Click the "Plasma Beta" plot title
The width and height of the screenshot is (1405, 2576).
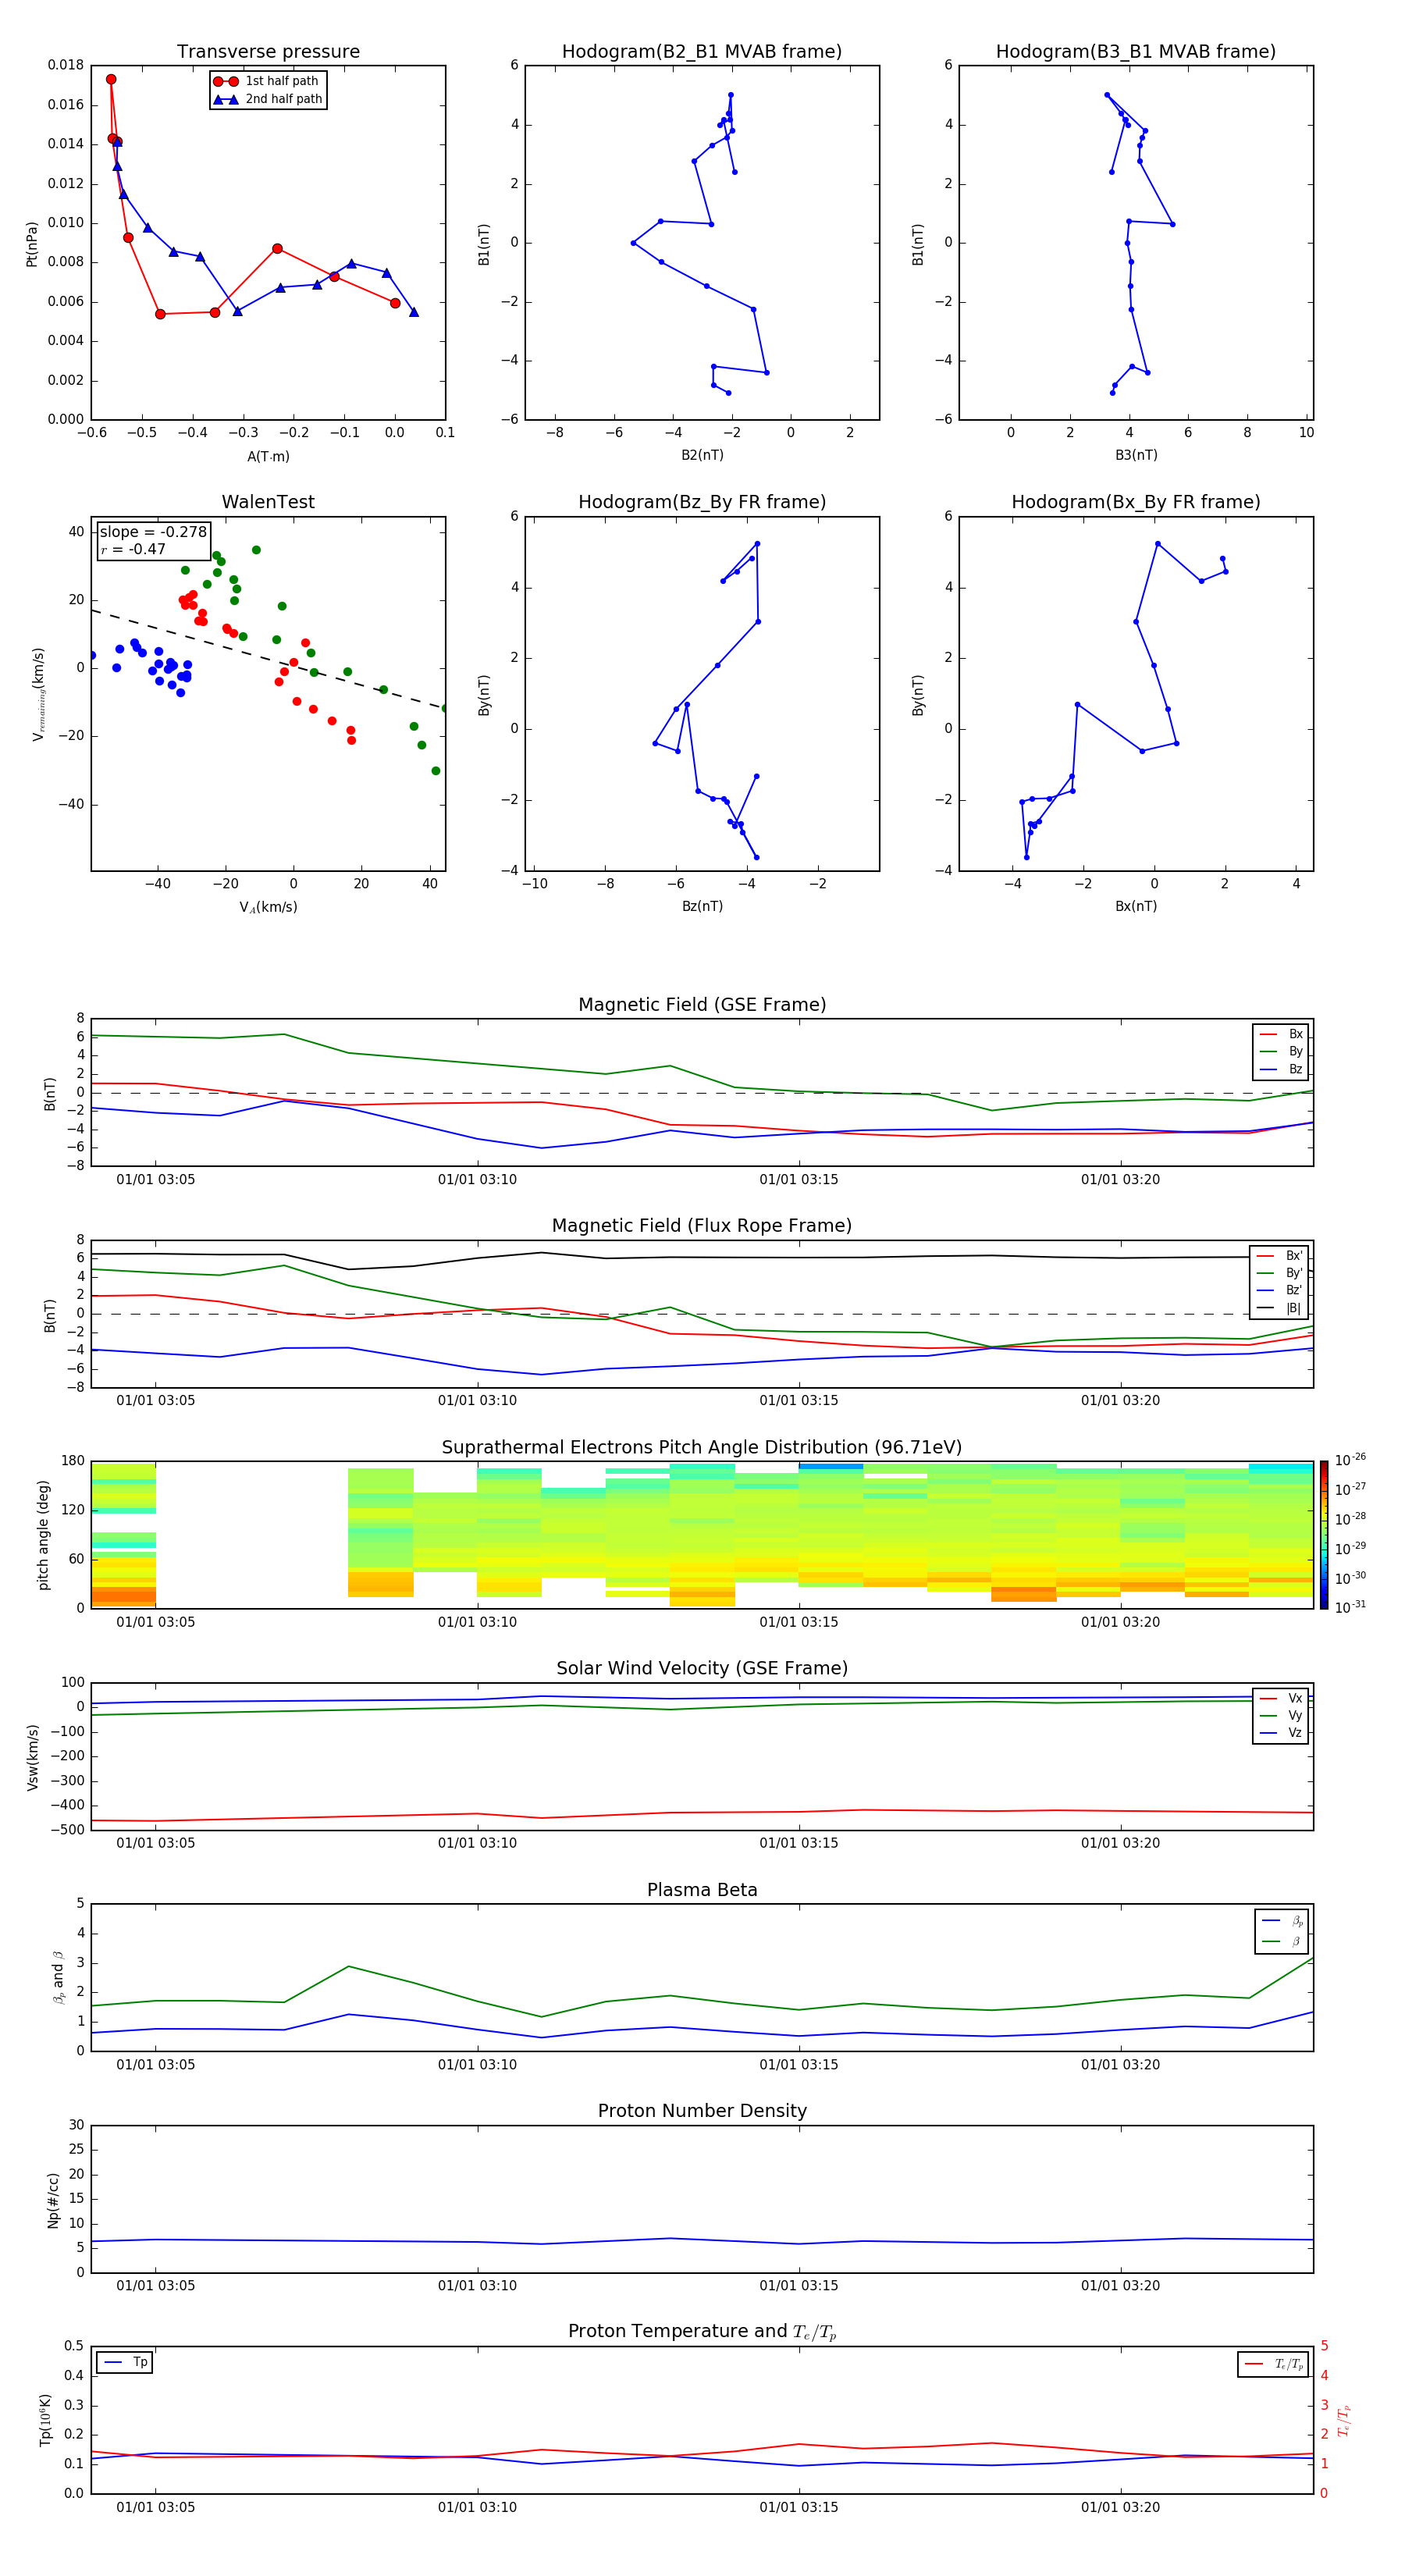[x=702, y=1890]
